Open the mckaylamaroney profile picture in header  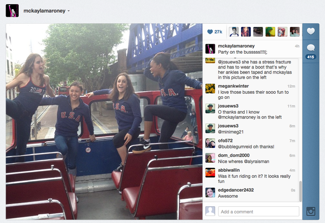click(x=12, y=11)
